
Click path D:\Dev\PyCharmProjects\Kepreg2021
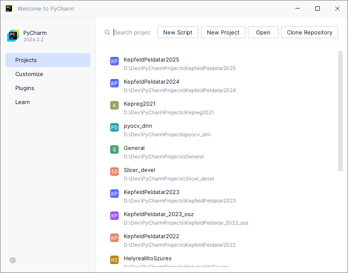pyautogui.click(x=169, y=113)
